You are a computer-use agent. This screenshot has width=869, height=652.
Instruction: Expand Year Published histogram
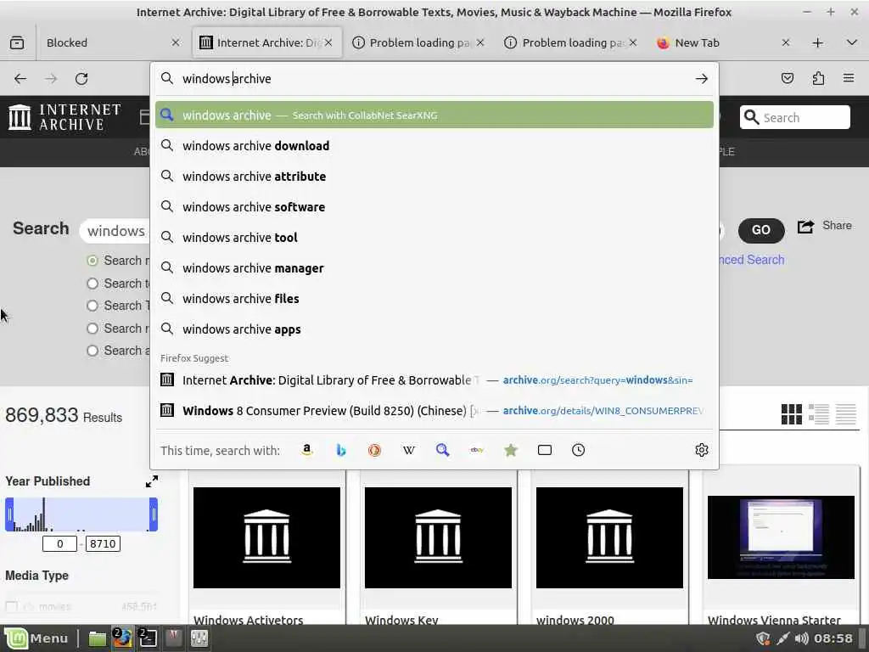(x=152, y=481)
